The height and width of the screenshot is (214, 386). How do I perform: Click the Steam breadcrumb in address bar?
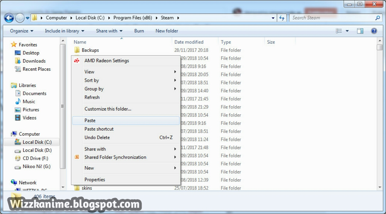pyautogui.click(x=167, y=18)
